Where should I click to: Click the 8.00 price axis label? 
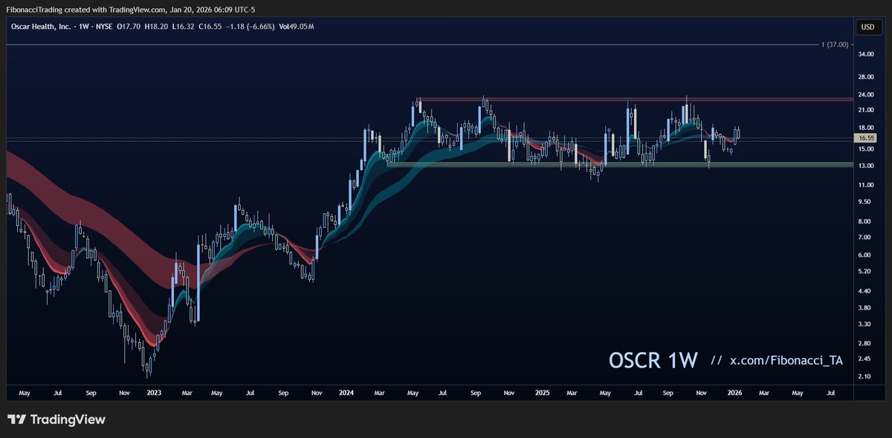pyautogui.click(x=864, y=221)
